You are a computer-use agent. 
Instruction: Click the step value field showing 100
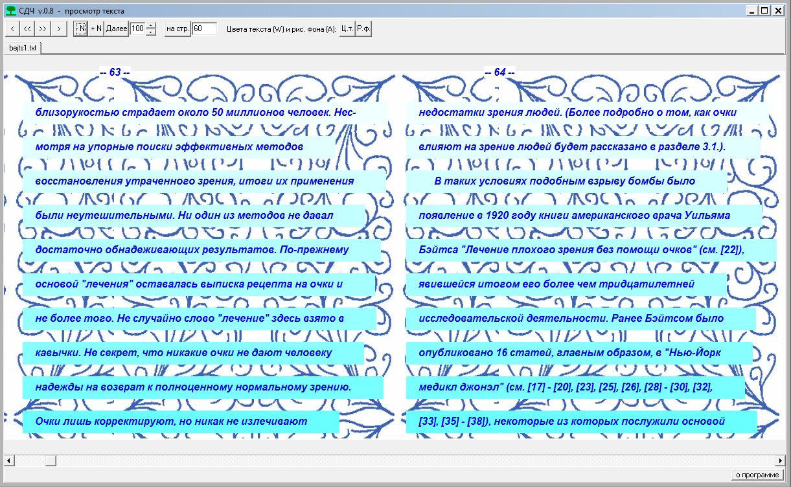tap(137, 28)
